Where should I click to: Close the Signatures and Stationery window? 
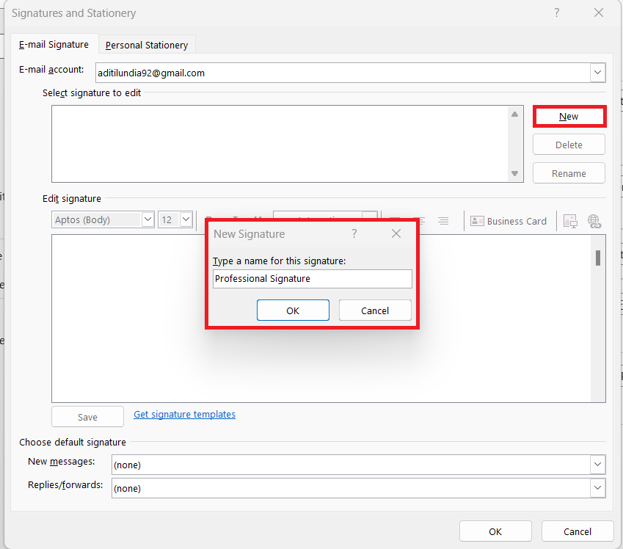click(x=599, y=13)
